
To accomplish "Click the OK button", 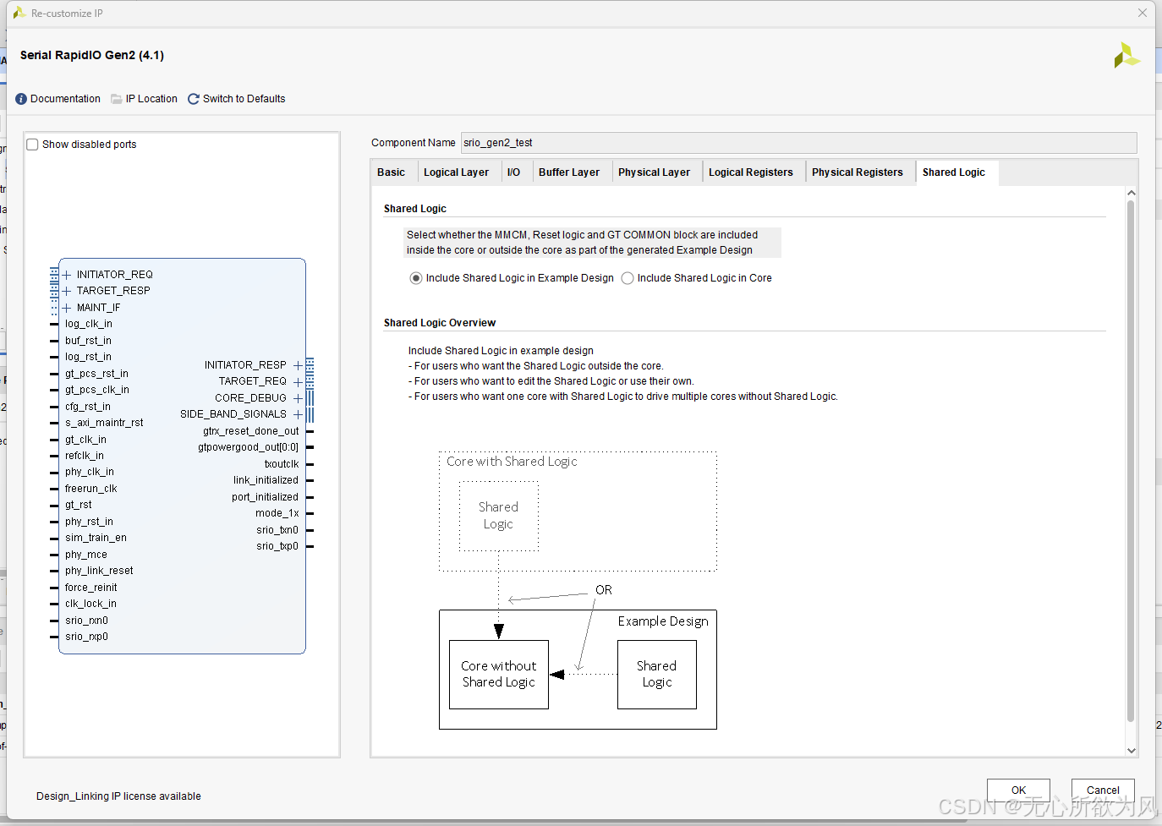I will tap(1018, 790).
